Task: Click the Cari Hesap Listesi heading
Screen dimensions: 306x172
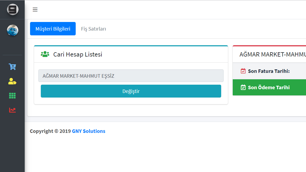Action: pos(78,54)
